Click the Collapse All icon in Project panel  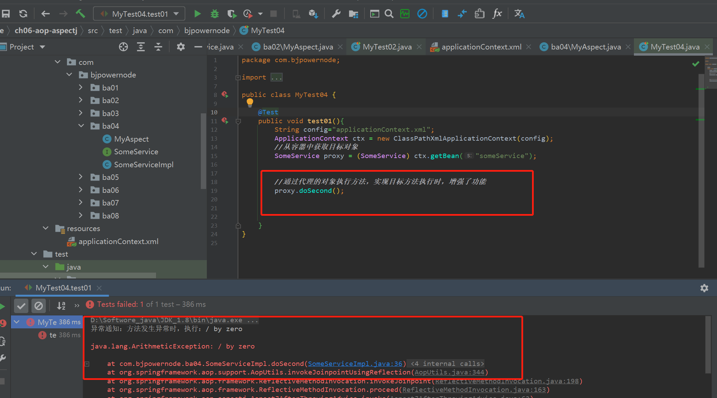click(x=158, y=47)
